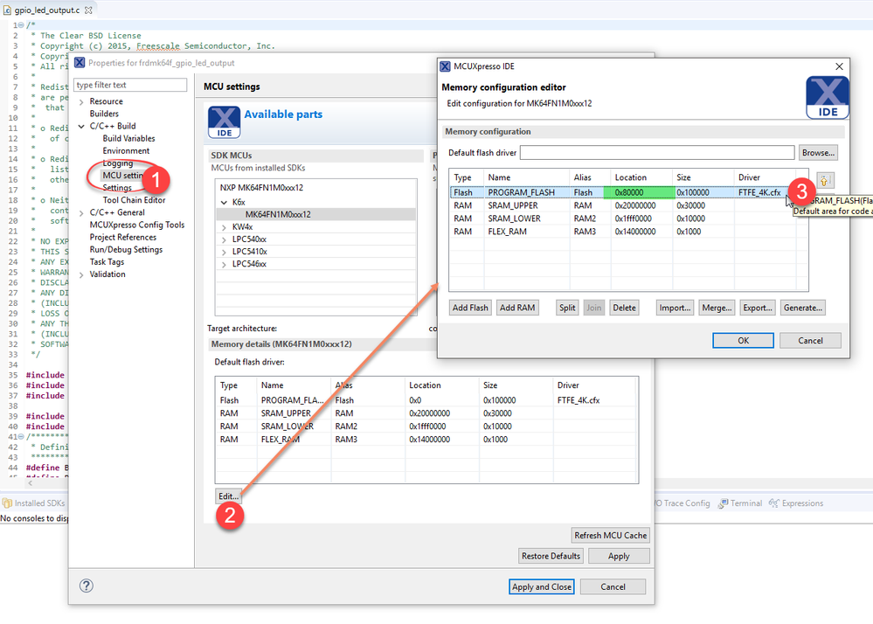Expand the LPC546xx MCU group
Image resolution: width=873 pixels, height=624 pixels.
click(224, 264)
